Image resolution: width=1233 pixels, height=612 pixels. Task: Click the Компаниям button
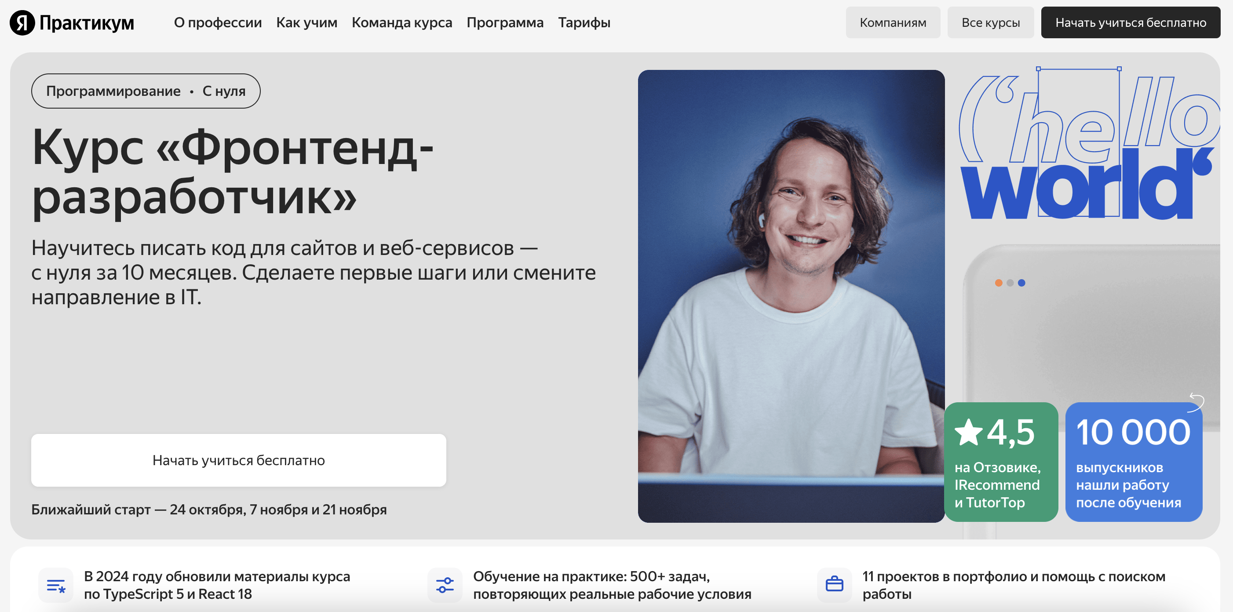pyautogui.click(x=893, y=22)
